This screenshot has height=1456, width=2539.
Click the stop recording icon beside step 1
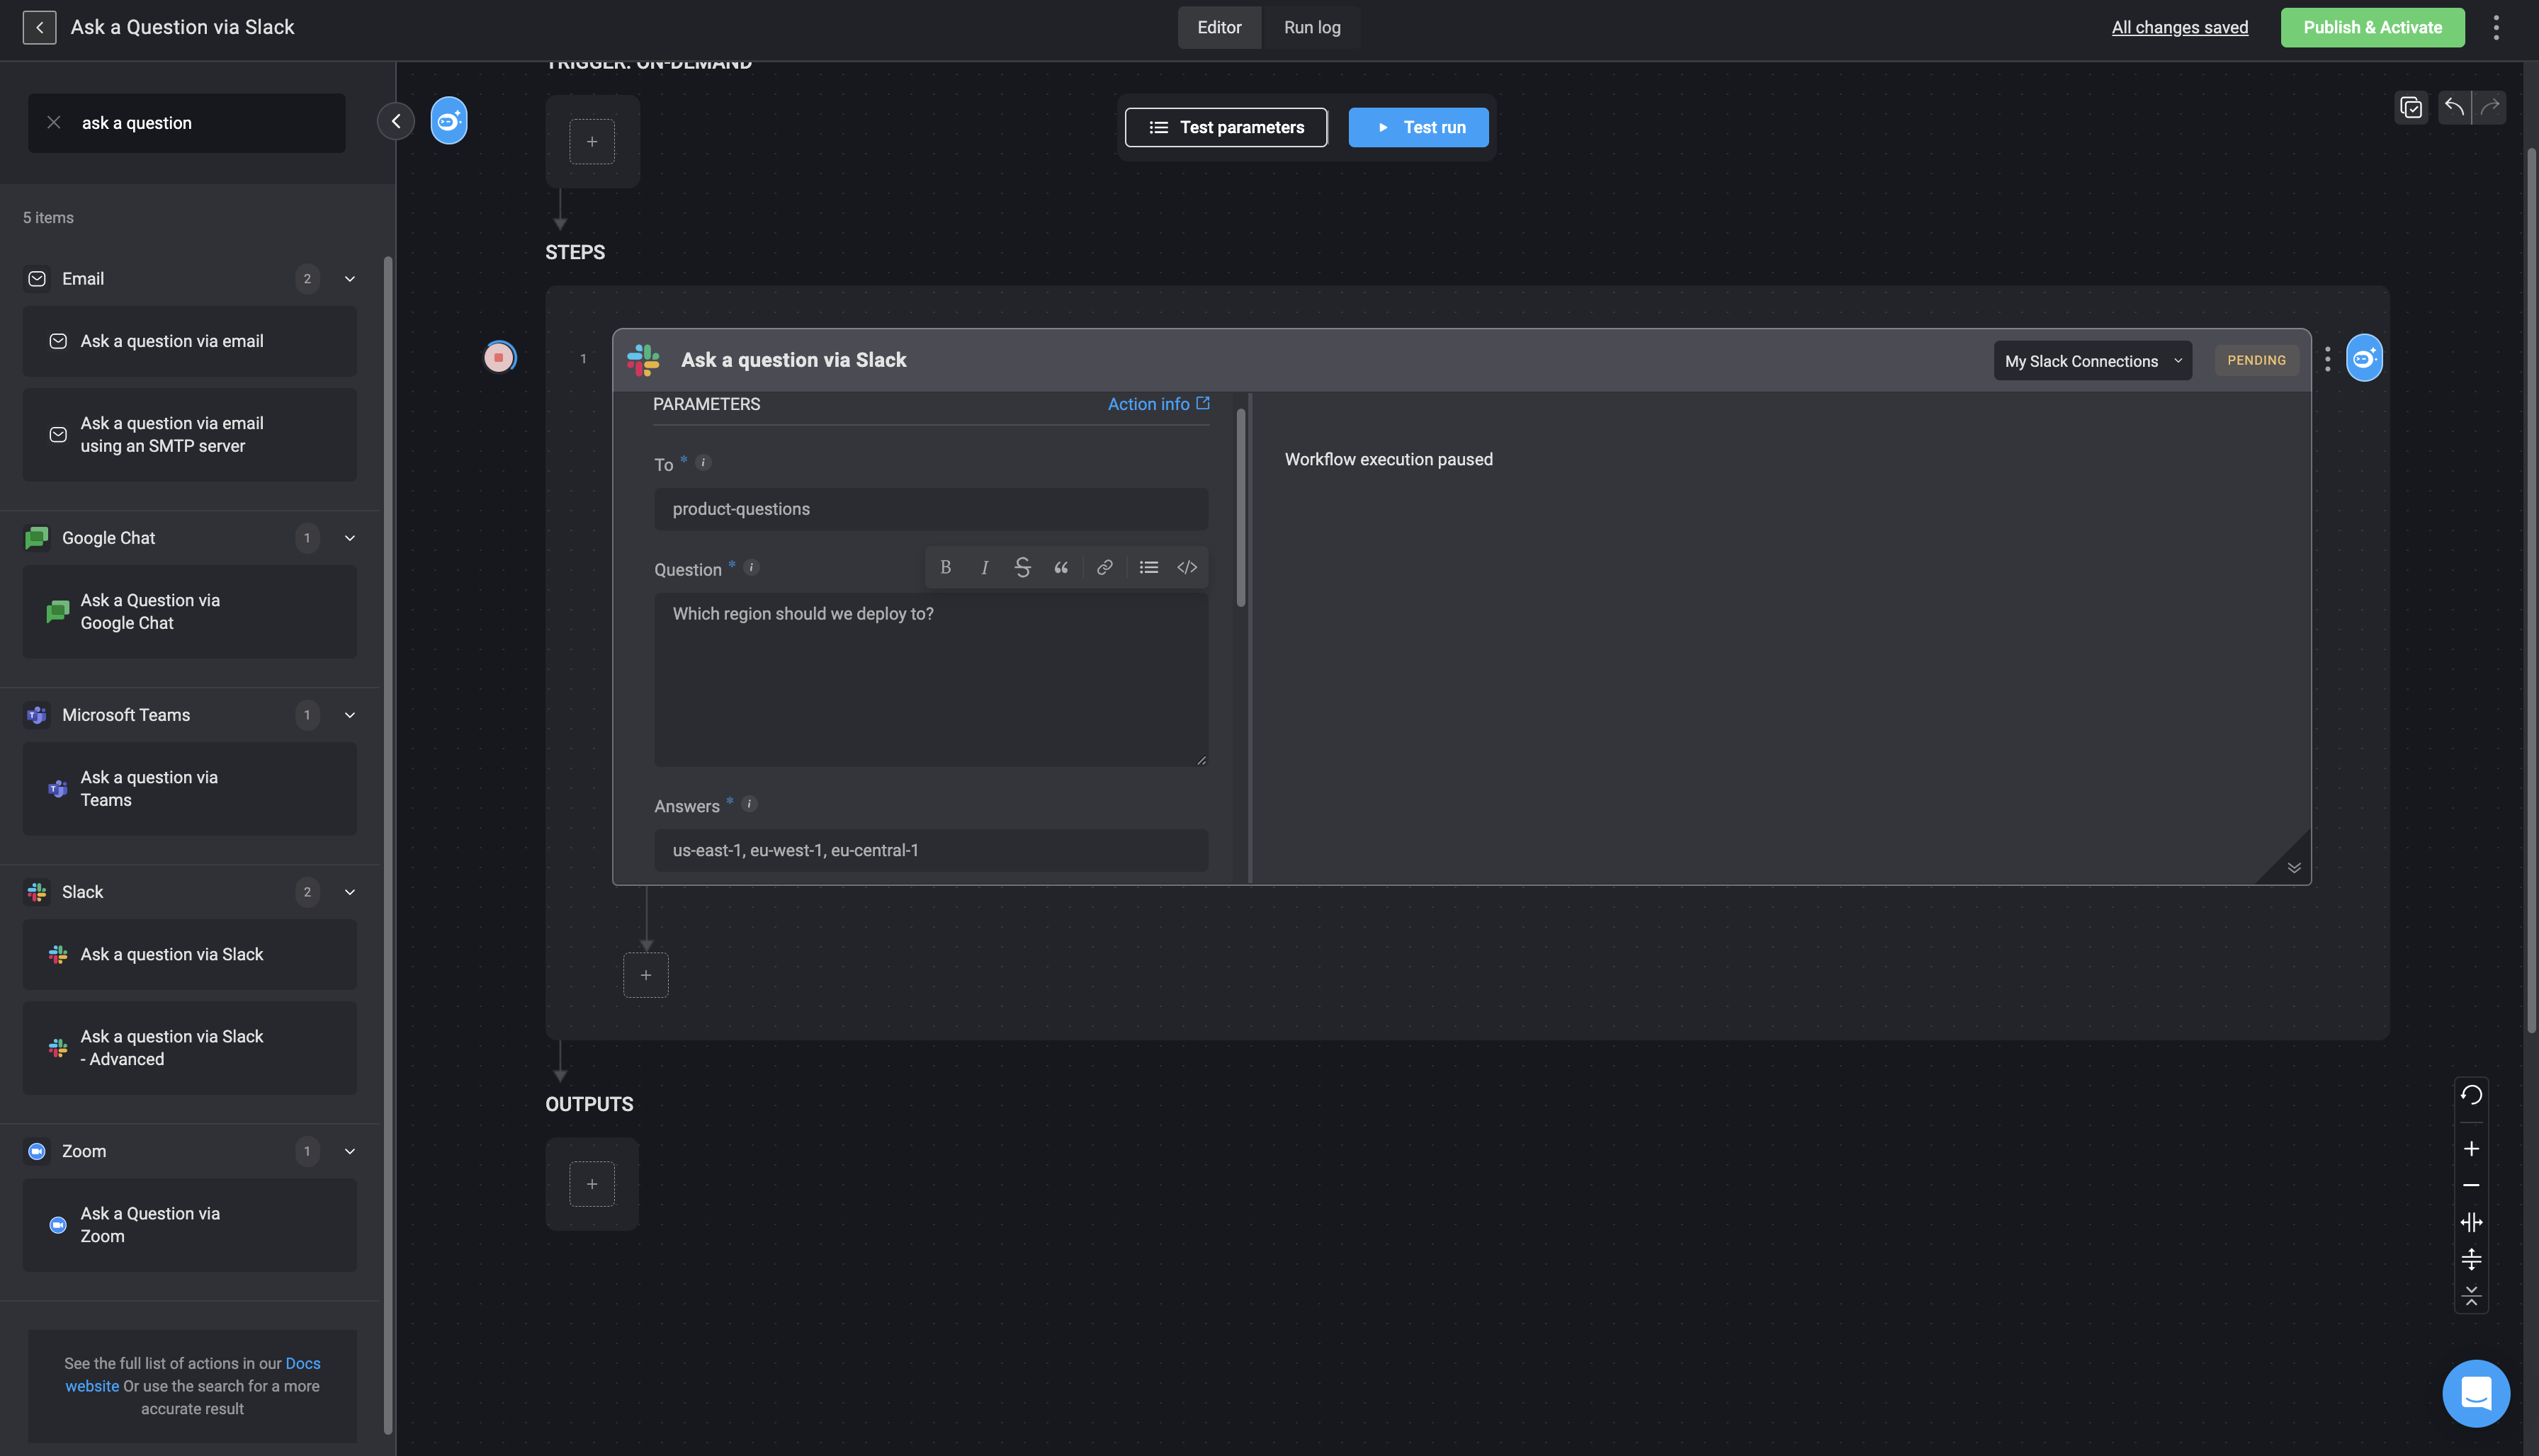(499, 357)
